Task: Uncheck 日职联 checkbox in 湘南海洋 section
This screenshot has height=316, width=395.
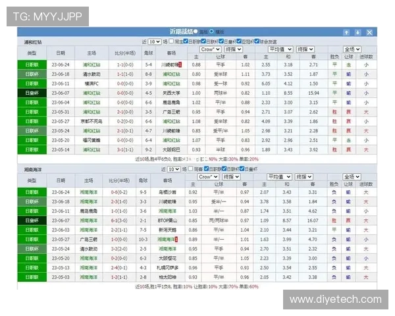Action: click(206, 169)
